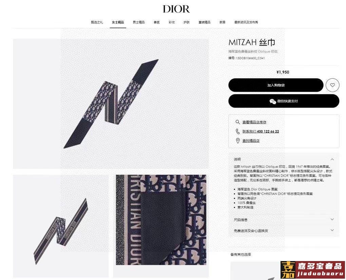Screen dimensions: 346x280
Task: Click the WeChat logo icon
Action: 273,101
